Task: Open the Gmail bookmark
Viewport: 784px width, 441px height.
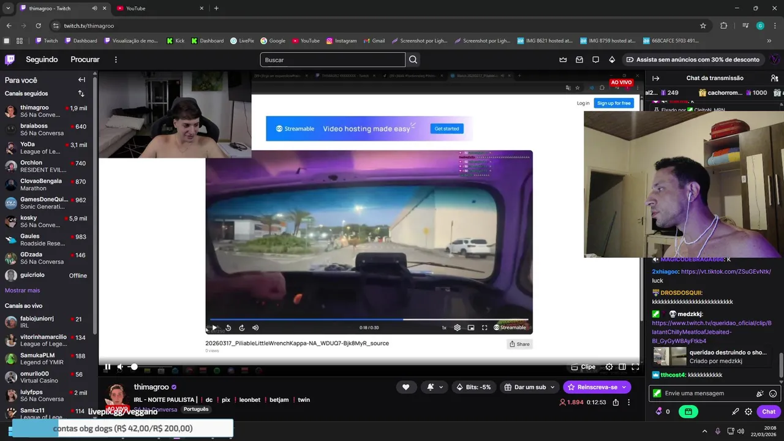Action: (x=374, y=41)
